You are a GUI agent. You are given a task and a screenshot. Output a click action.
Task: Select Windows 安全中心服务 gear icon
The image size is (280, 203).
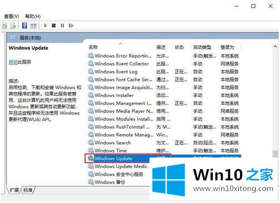point(91,174)
